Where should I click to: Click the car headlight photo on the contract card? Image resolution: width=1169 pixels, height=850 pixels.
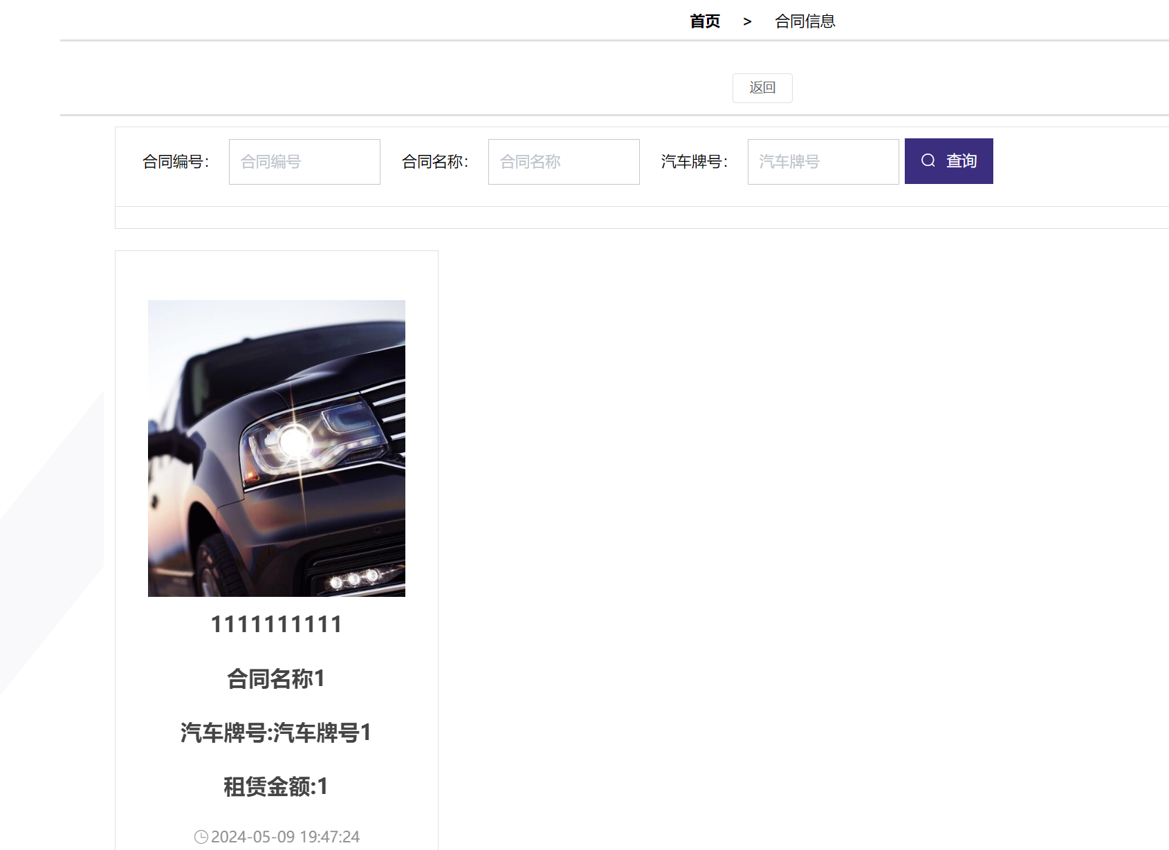[276, 448]
